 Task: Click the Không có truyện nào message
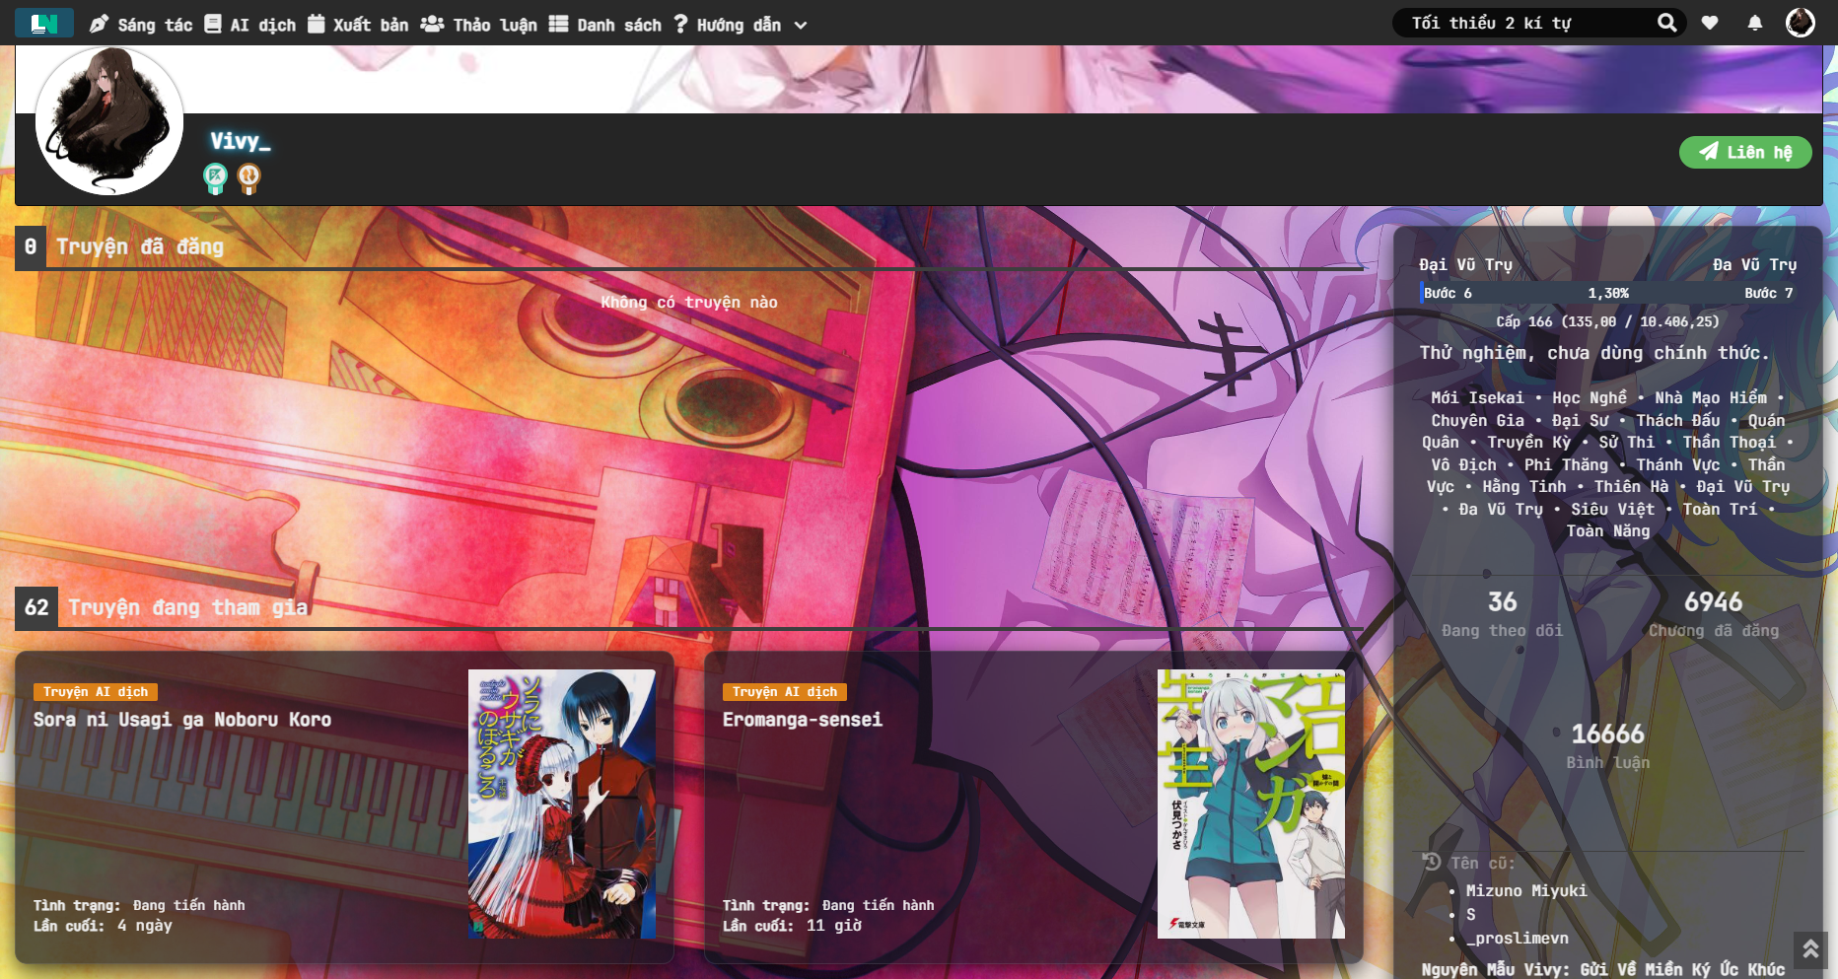689,302
